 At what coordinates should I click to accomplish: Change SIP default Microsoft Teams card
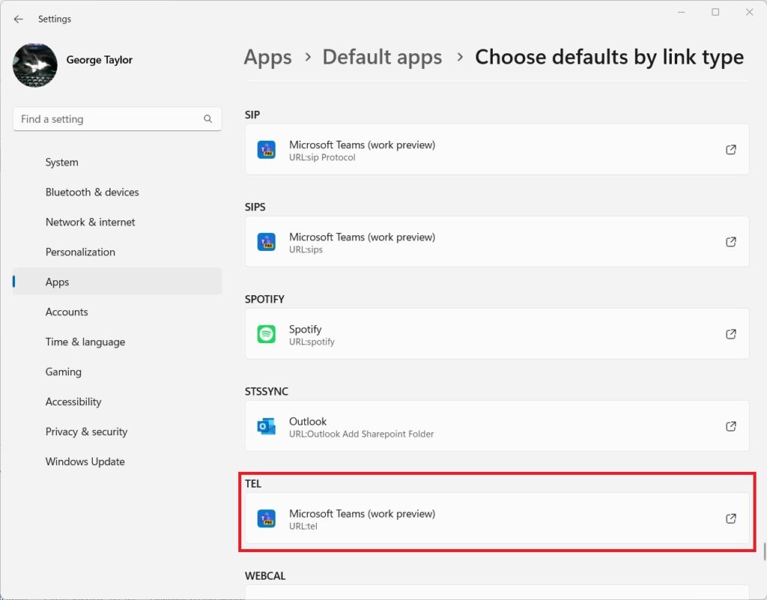coord(497,149)
